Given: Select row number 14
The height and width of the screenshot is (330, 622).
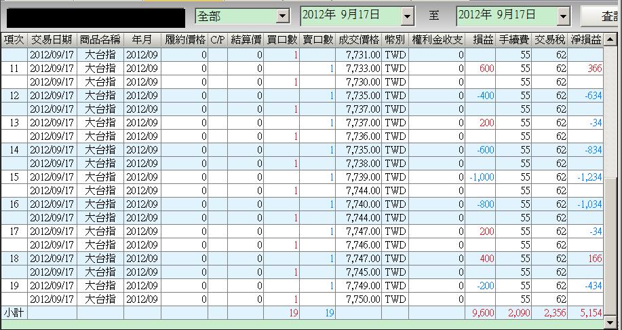Looking at the screenshot, I should coord(14,149).
